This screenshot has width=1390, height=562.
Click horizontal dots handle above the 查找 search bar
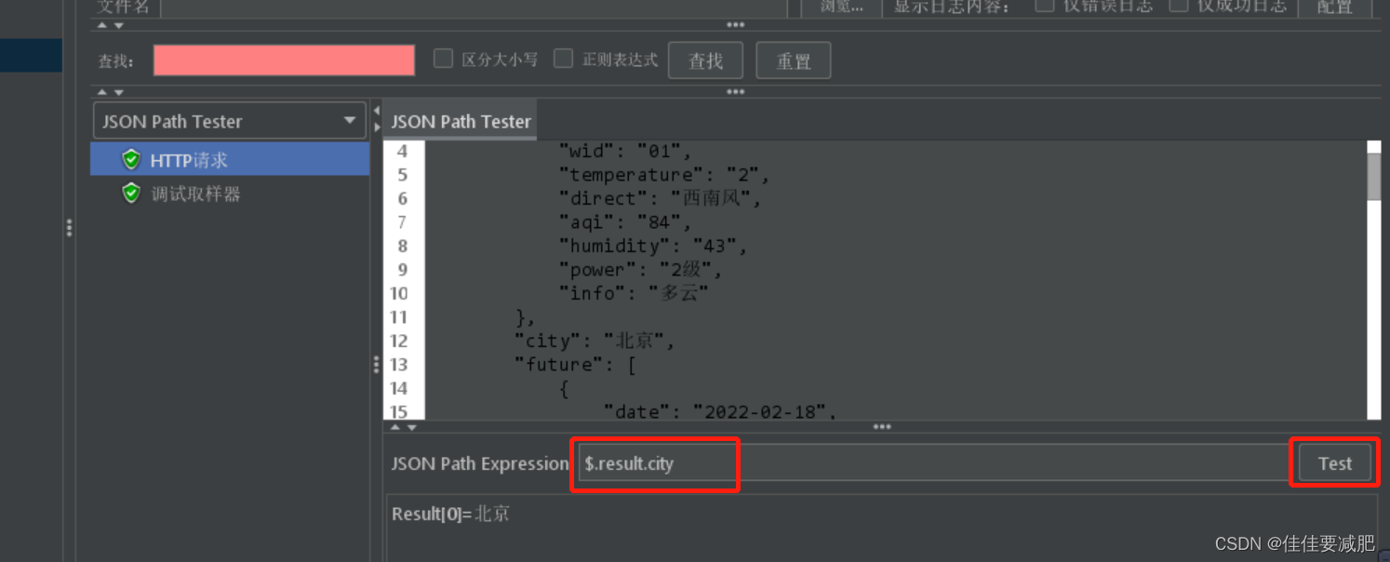(x=735, y=25)
